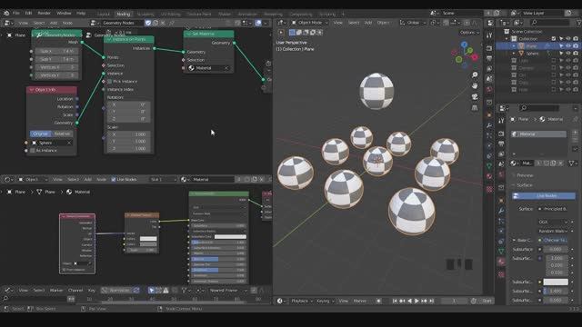Screen dimensions: 582x327
Task: Enable the Pick Instance checkbox
Action: coord(109,82)
